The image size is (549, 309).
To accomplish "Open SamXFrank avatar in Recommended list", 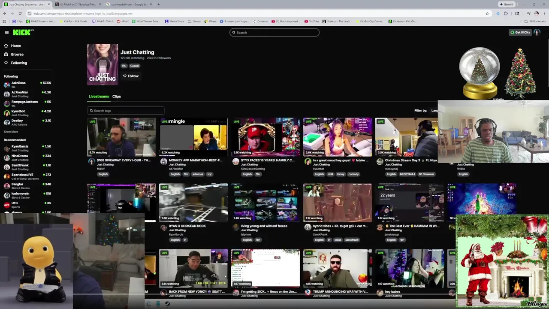I will [7, 167].
